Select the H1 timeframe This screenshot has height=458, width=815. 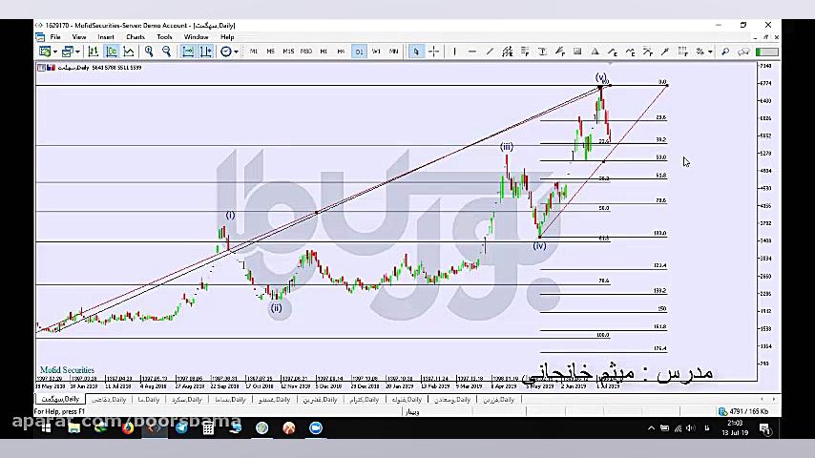coord(324,52)
